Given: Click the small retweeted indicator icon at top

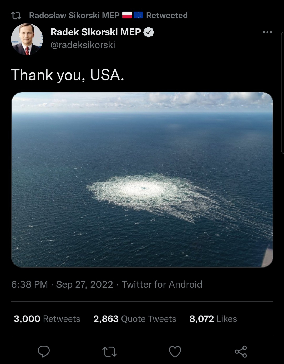Looking at the screenshot, I should 16,16.
